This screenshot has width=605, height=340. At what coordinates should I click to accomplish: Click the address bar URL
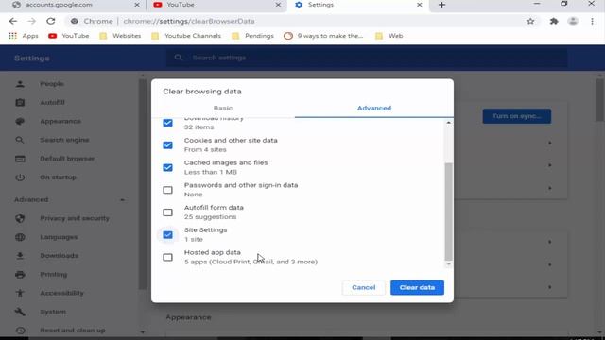click(x=189, y=21)
